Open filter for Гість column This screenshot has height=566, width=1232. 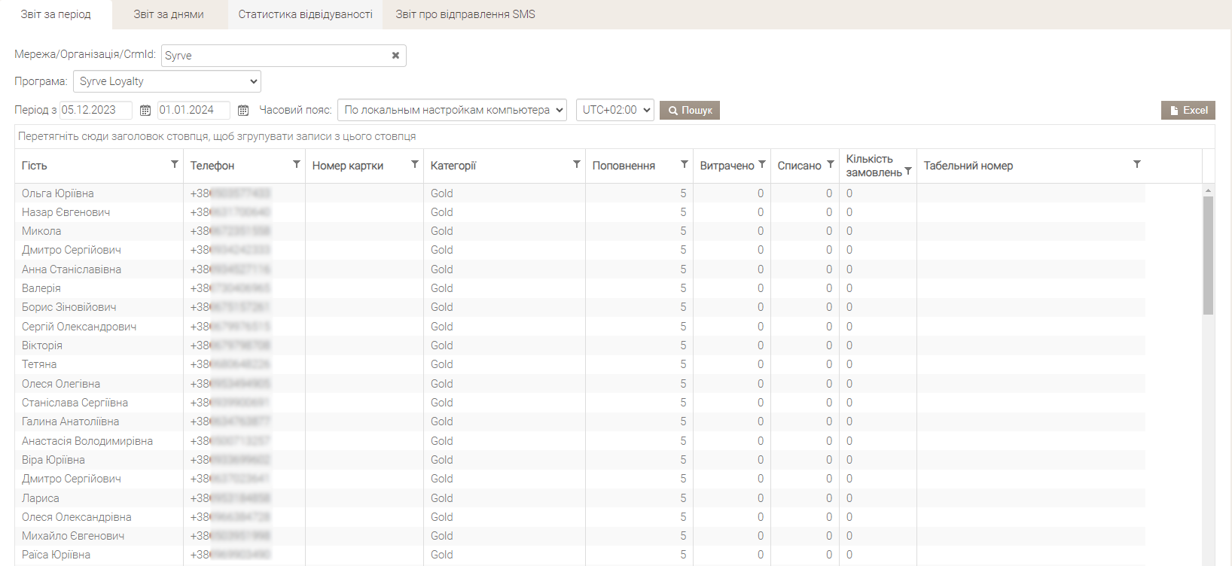pos(175,164)
